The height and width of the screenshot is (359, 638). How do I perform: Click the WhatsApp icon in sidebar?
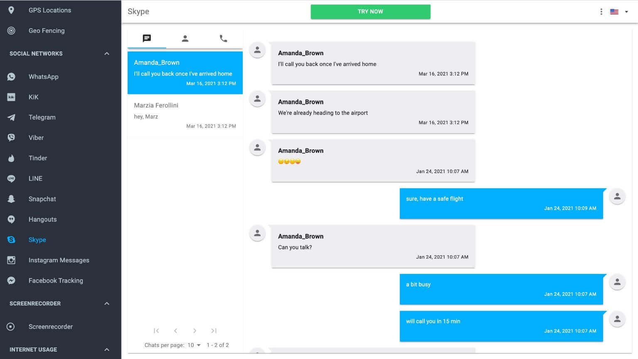click(11, 77)
